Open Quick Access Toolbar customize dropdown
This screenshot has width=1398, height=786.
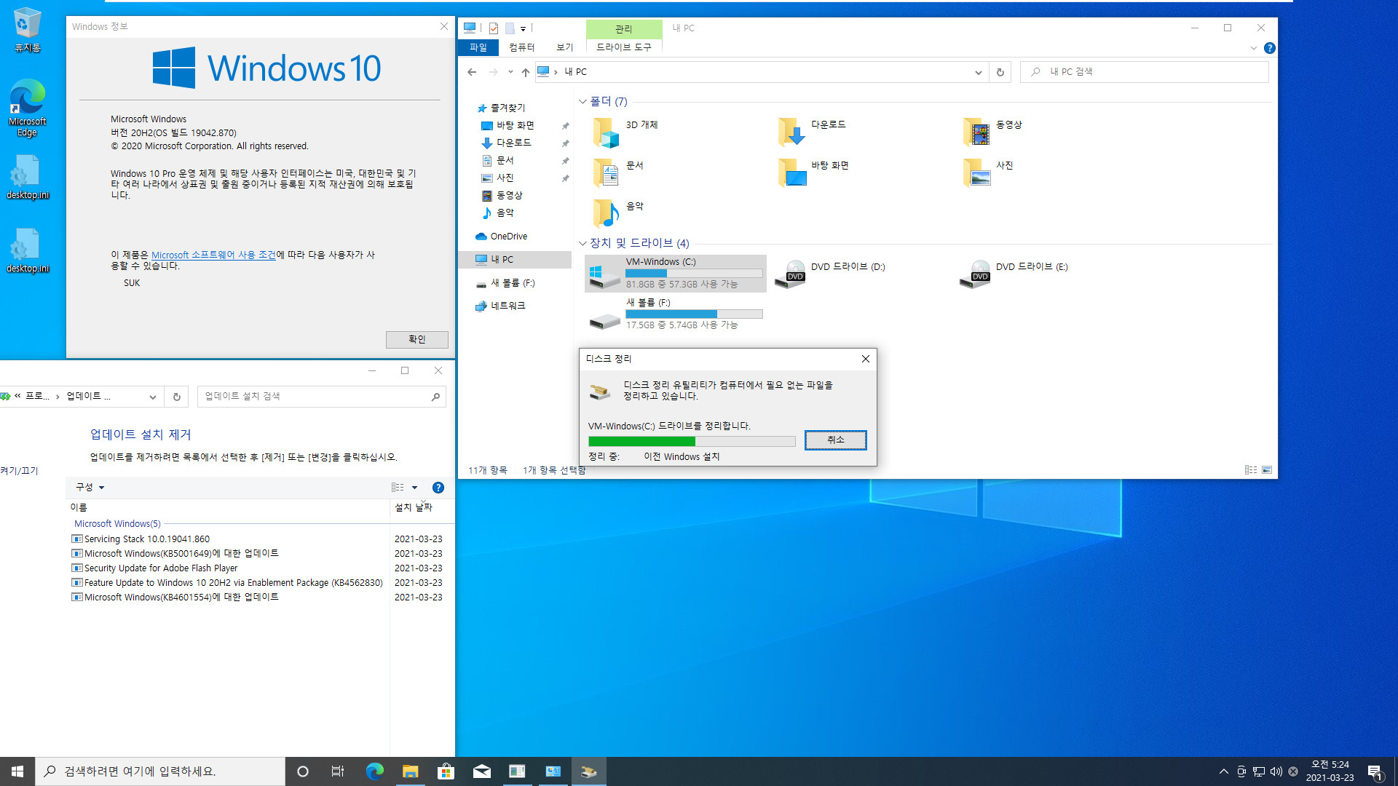coord(523,28)
